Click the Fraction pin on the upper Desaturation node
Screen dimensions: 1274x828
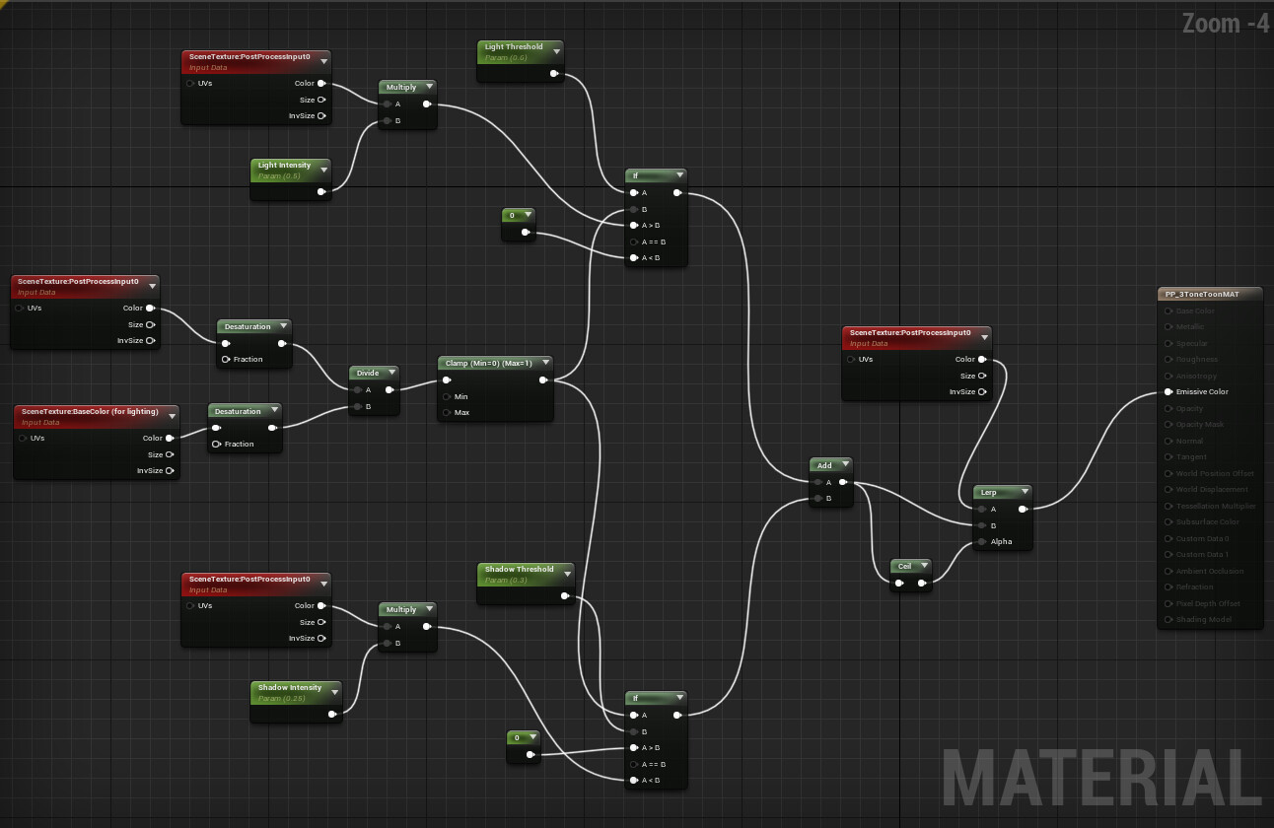226,359
